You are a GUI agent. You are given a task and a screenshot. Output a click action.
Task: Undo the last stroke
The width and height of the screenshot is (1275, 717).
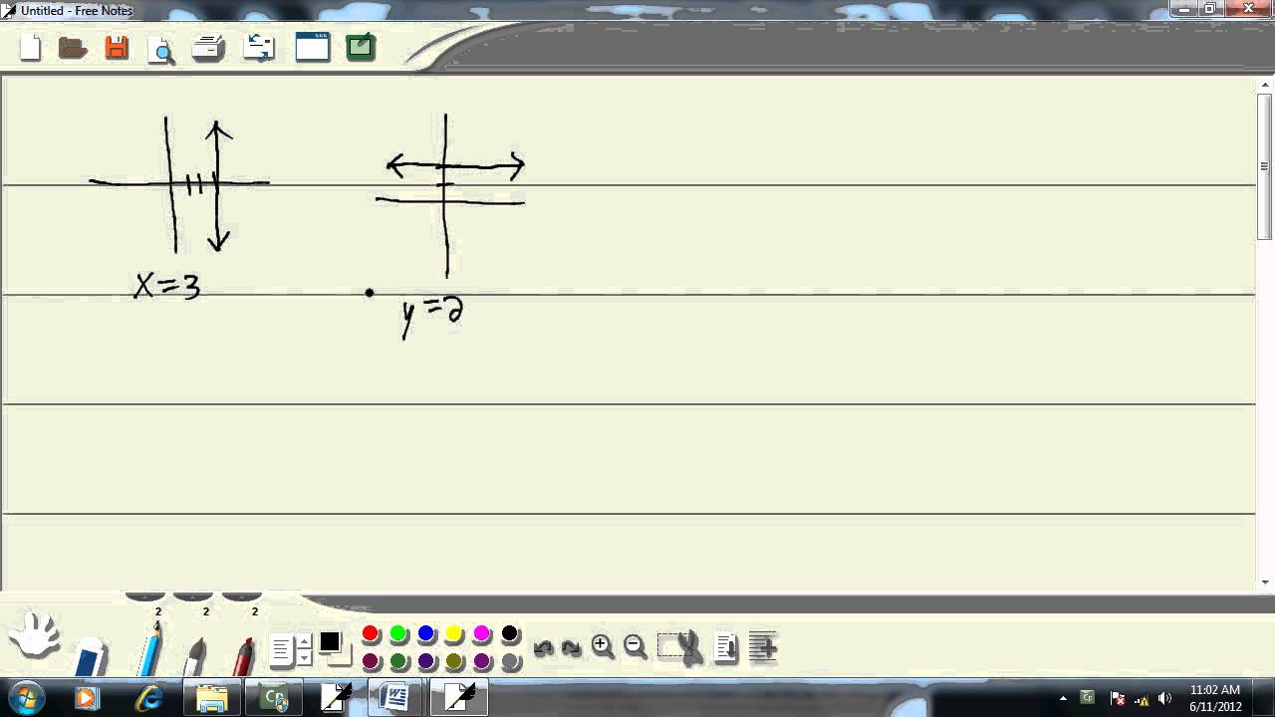tap(543, 648)
